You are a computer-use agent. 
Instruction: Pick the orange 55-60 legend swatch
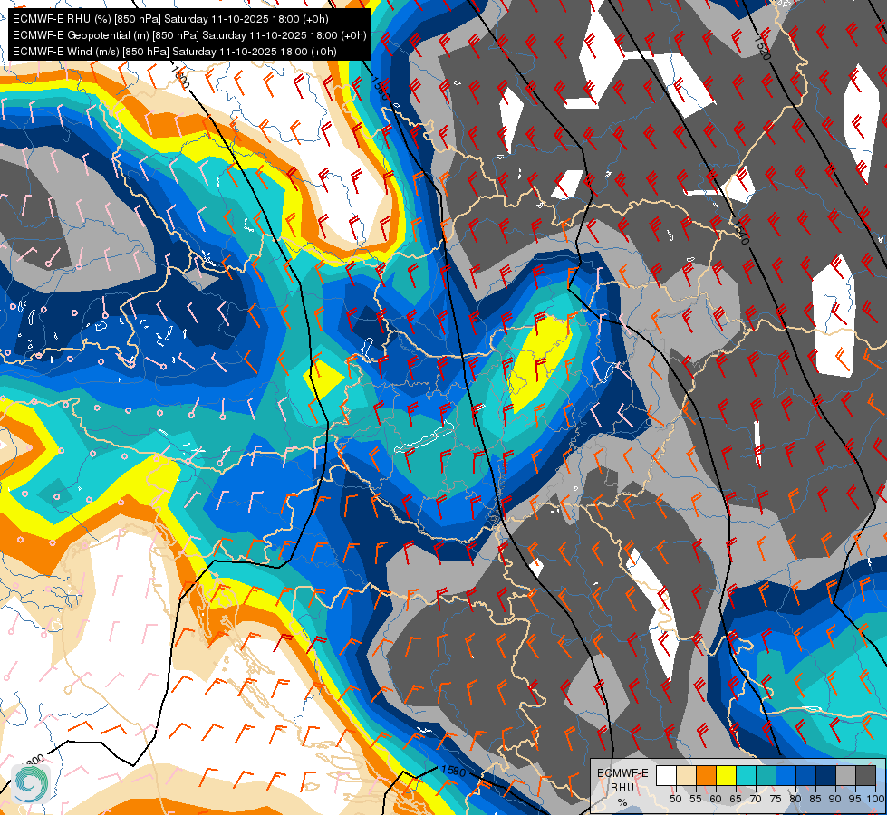[x=706, y=776]
